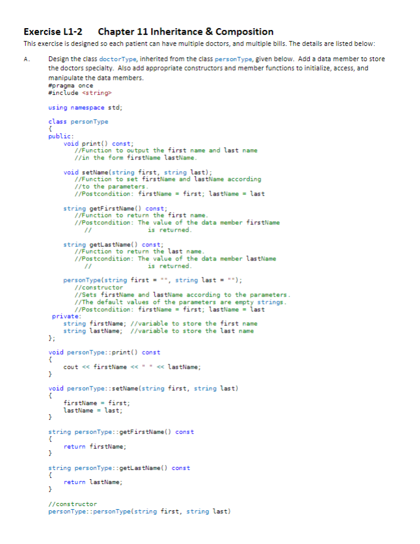Click declaration 'void setName(string first, string last);'
This screenshot has width=420, height=544.
(138, 172)
